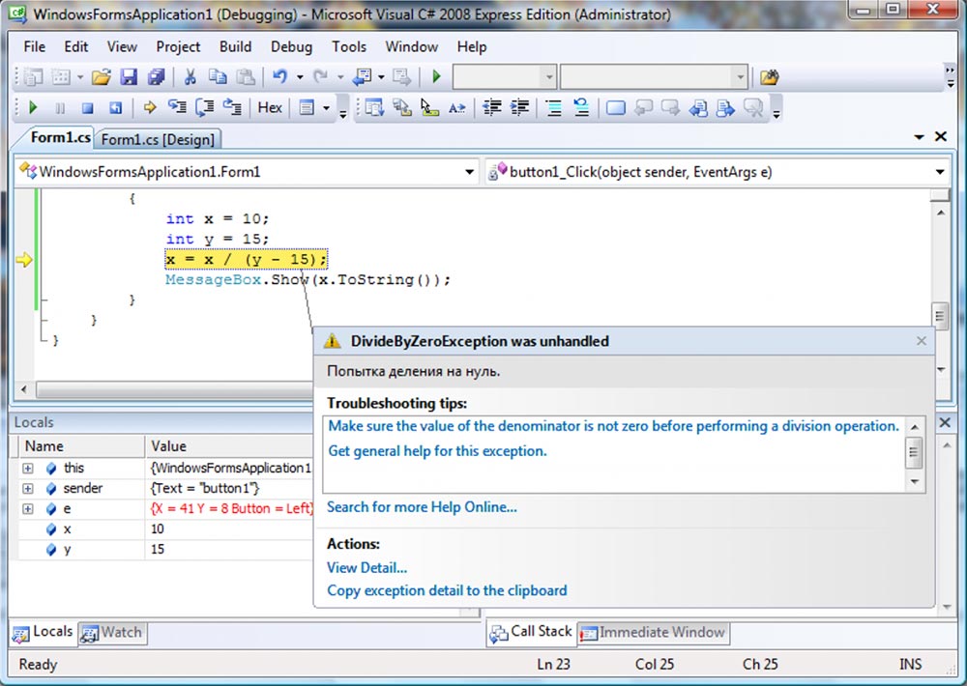The height and width of the screenshot is (686, 967).
Task: Toggle the Hex display button
Action: pyautogui.click(x=270, y=108)
